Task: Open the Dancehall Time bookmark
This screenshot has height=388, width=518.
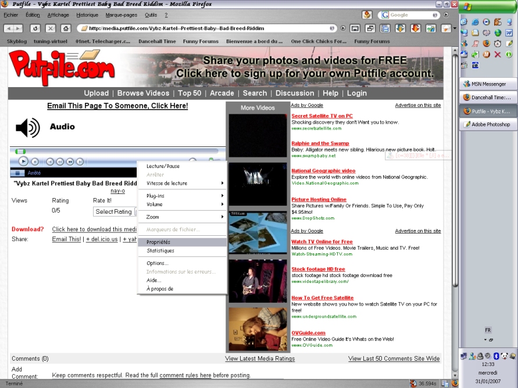Action: coord(157,41)
